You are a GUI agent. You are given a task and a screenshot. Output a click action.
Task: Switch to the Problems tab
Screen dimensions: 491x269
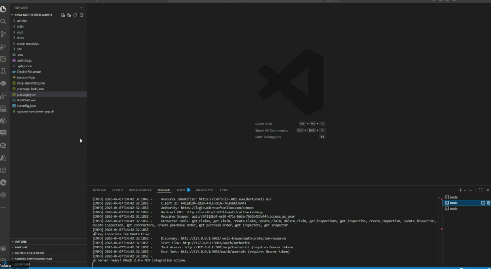99,190
